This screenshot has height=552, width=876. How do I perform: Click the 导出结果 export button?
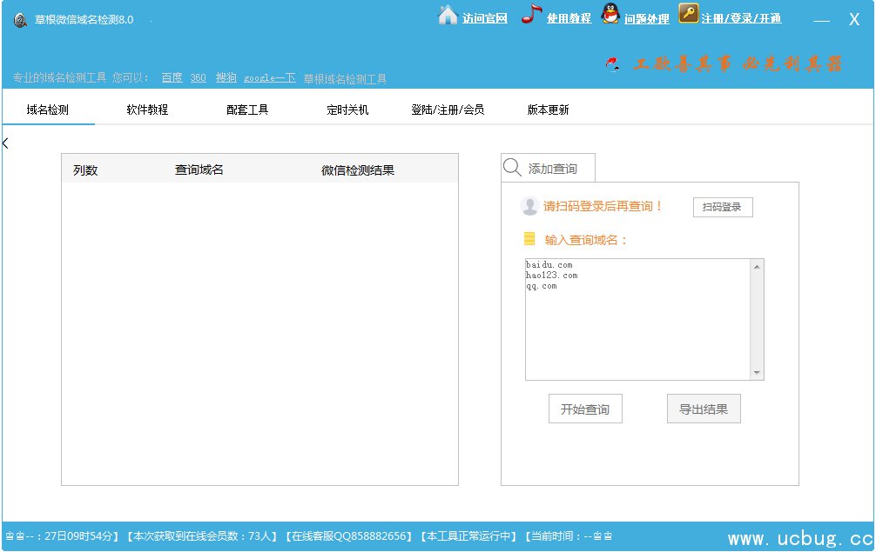pyautogui.click(x=704, y=409)
